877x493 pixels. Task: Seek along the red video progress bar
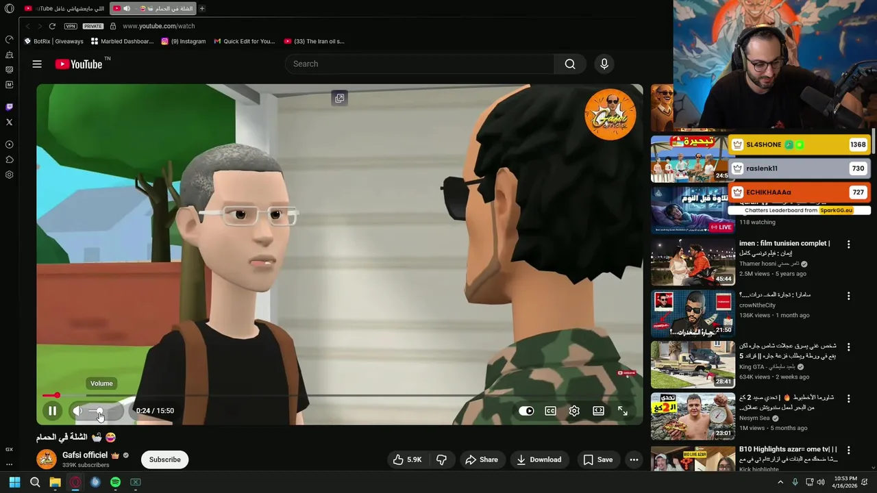(x=339, y=395)
